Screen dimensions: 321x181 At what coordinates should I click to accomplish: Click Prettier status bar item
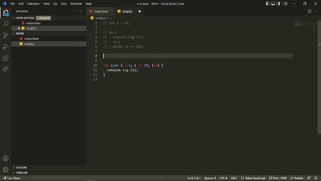[296, 178]
